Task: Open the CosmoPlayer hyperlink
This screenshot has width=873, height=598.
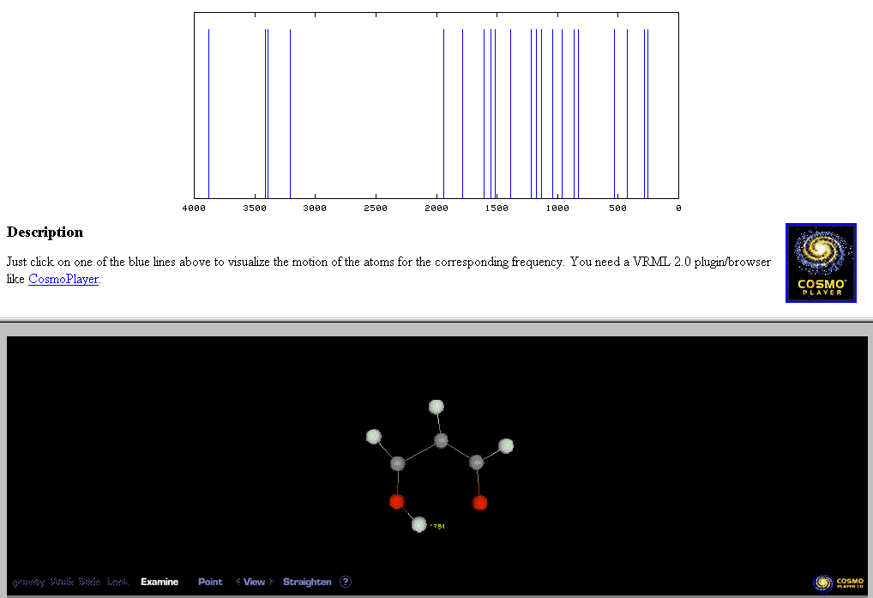Action: click(63, 279)
